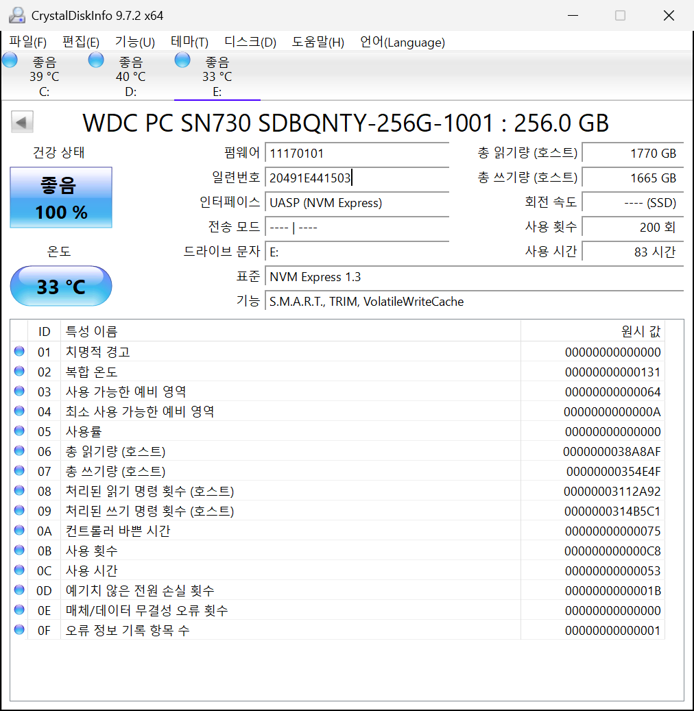
Task: Click status orb for attribute 01 치명적 경고
Action: (19, 352)
